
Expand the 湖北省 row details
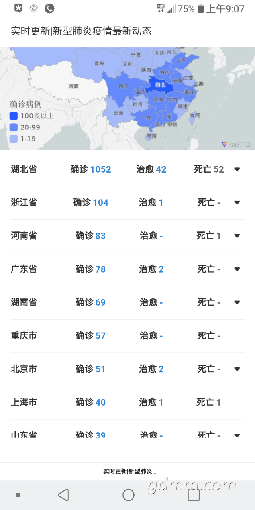click(237, 169)
